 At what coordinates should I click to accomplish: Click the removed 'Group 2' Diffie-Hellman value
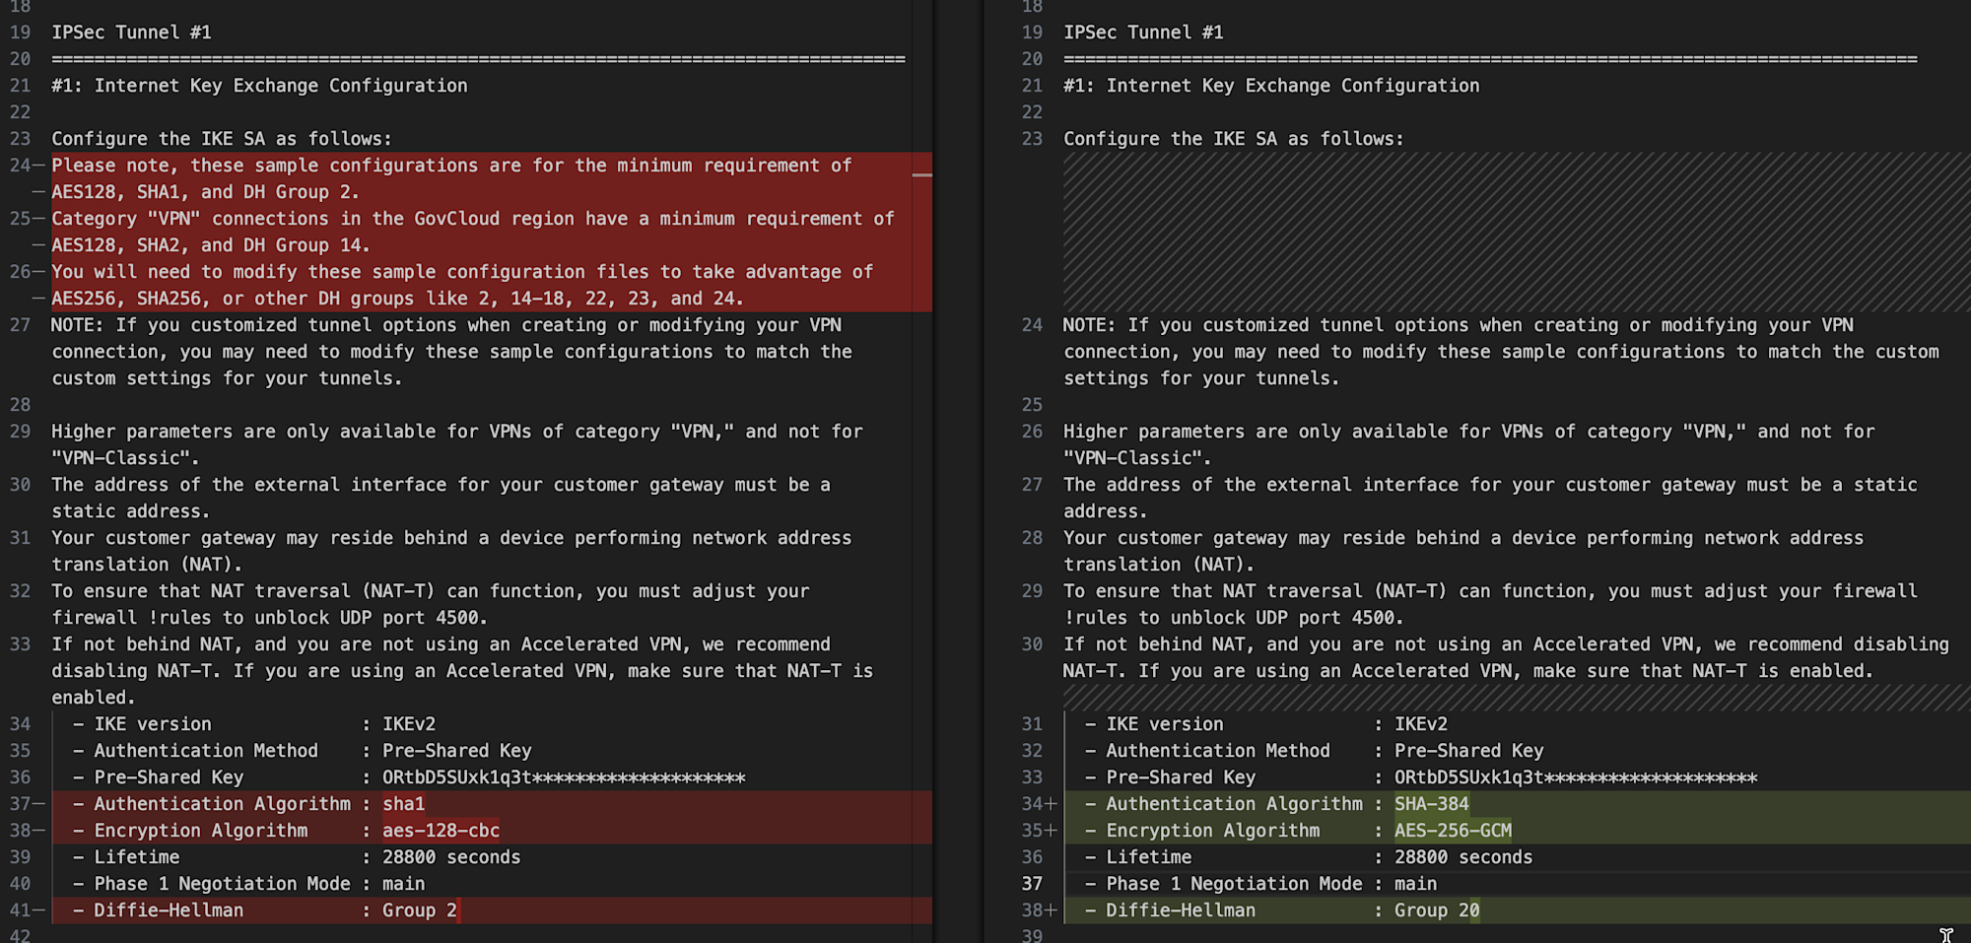pyautogui.click(x=419, y=910)
